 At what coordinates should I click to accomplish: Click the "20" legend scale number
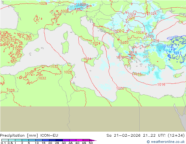click(50, 143)
